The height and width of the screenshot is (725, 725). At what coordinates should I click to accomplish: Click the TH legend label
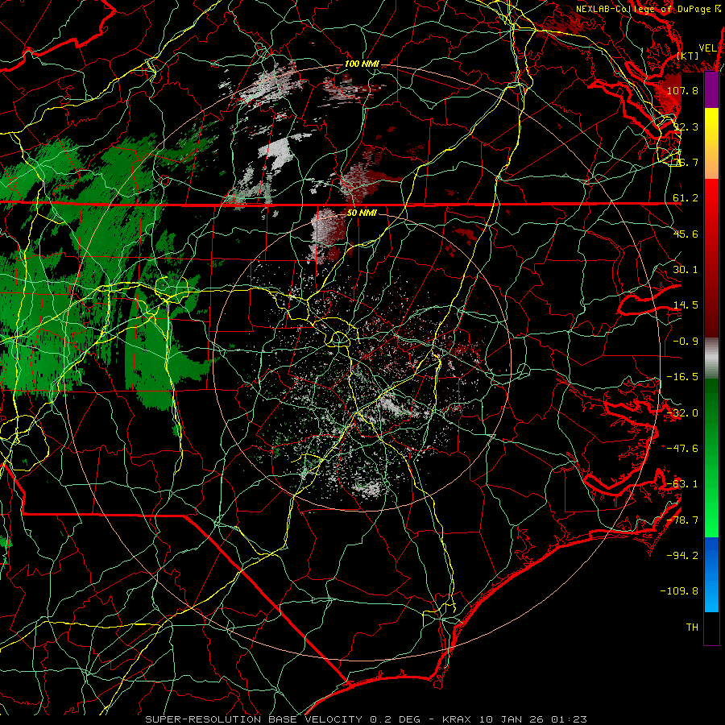[x=692, y=628]
